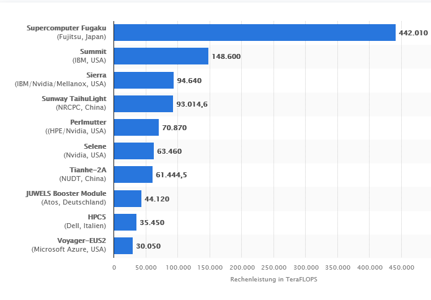Click the Voyager-EUS2 label text
Screen dimensions: 431x300
pyautogui.click(x=82, y=241)
